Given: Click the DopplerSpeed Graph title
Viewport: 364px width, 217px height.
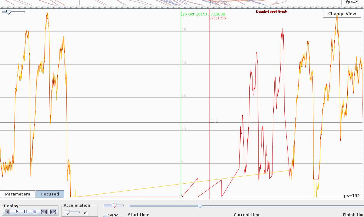Looking at the screenshot, I should [x=271, y=12].
